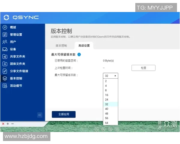This screenshot has height=144, width=180.
Task: Click the 用户 people icon
Action: click(5, 42)
